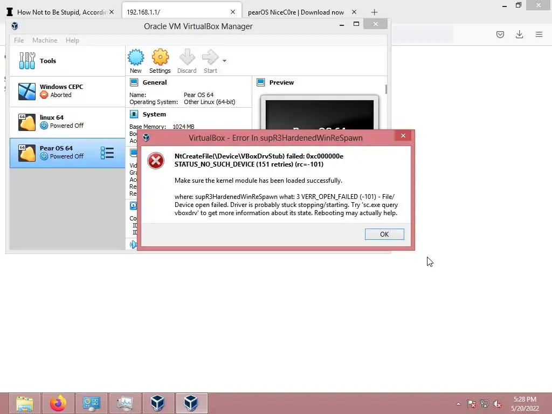Click the details pane vertical scrollbar
The height and width of the screenshot is (414, 552).
point(386,89)
